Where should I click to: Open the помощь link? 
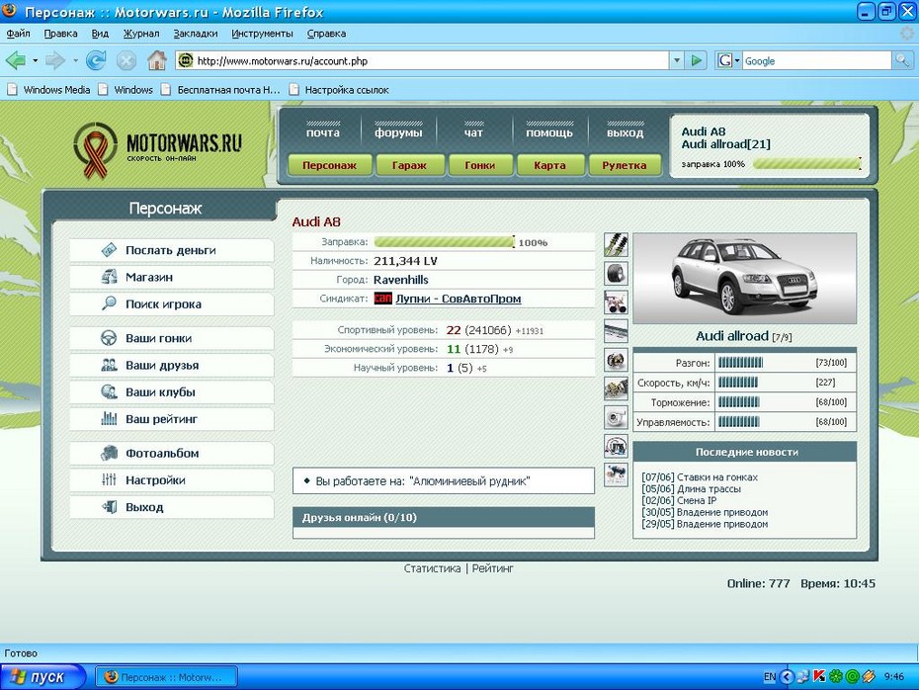coord(549,133)
